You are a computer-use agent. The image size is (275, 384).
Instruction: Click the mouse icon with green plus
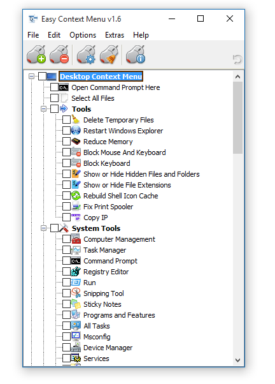[x=36, y=55]
